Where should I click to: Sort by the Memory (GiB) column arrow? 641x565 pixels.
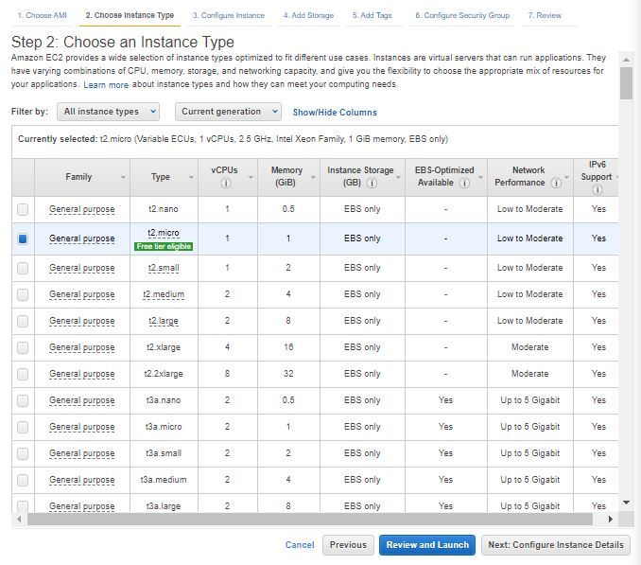tap(313, 178)
